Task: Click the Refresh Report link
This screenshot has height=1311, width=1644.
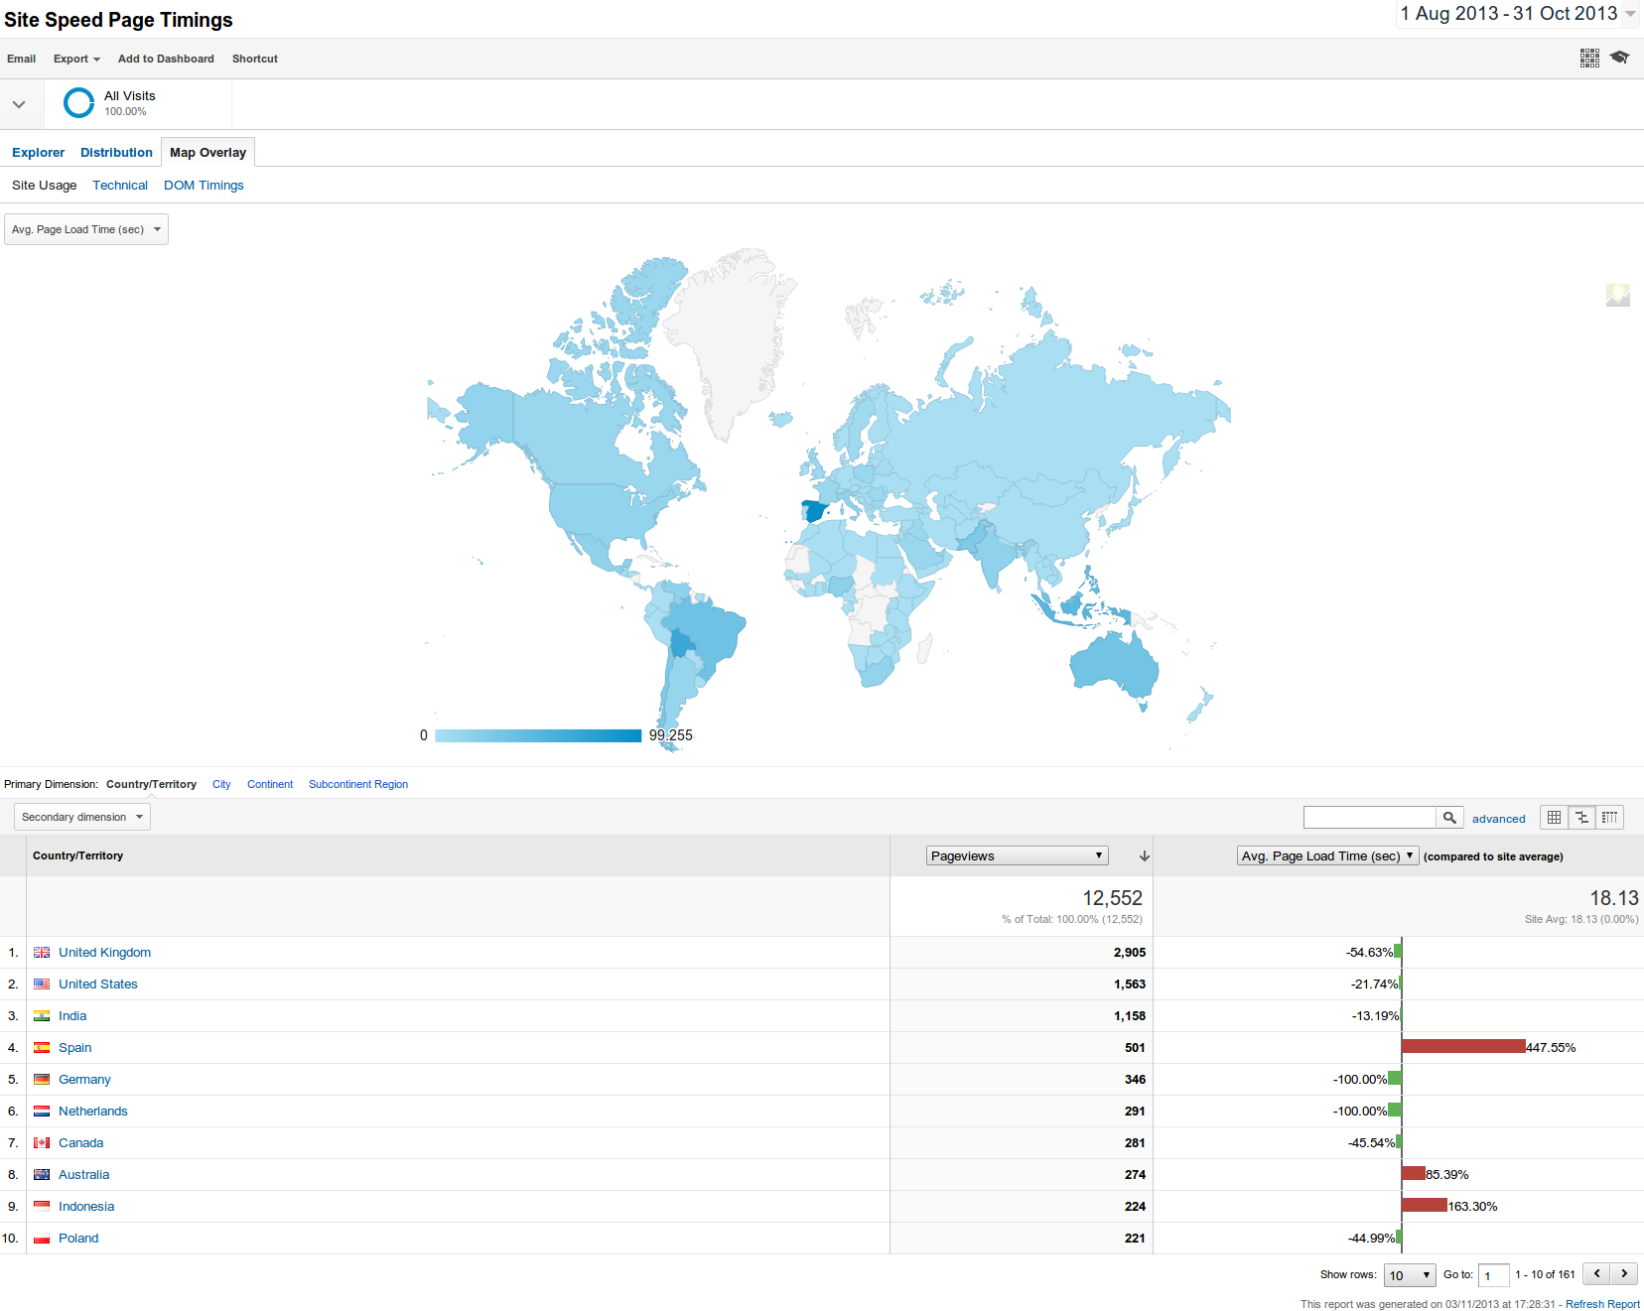Action: pos(1601,1304)
